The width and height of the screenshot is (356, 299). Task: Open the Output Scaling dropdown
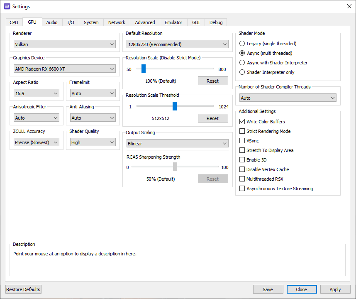pyautogui.click(x=177, y=143)
